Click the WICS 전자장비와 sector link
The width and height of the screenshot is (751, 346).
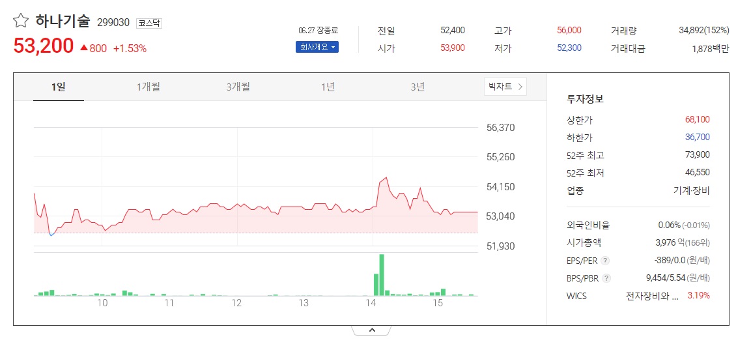tap(653, 296)
